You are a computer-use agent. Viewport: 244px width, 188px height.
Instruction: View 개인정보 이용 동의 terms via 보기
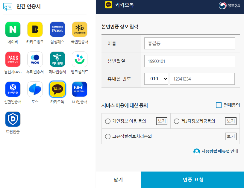162,121
